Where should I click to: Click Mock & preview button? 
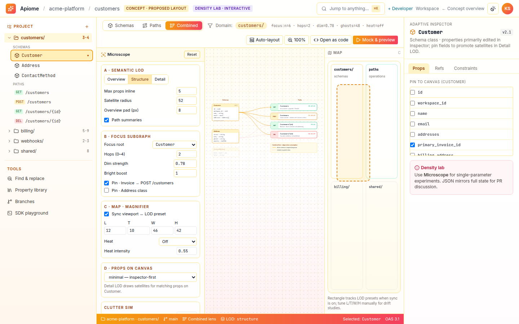coord(375,40)
